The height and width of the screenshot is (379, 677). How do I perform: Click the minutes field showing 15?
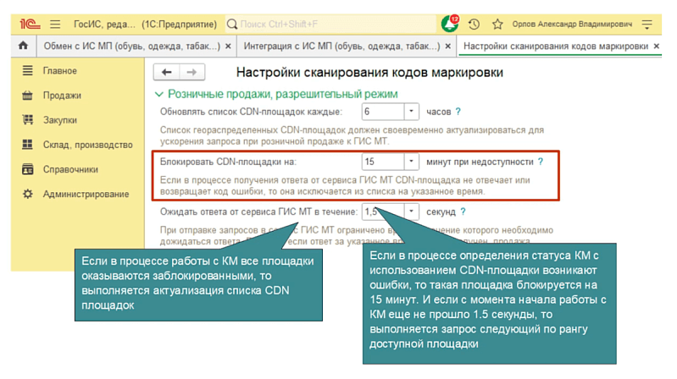383,162
